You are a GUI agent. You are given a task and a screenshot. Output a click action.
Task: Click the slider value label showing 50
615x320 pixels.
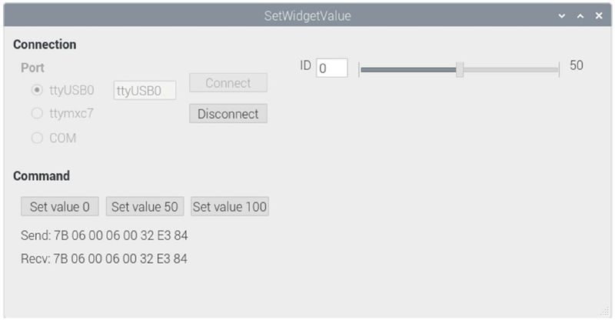click(577, 65)
